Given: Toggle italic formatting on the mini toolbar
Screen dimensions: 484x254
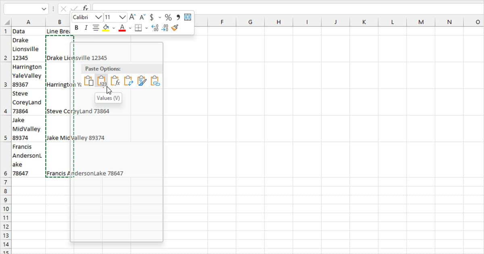Looking at the screenshot, I should click(86, 27).
